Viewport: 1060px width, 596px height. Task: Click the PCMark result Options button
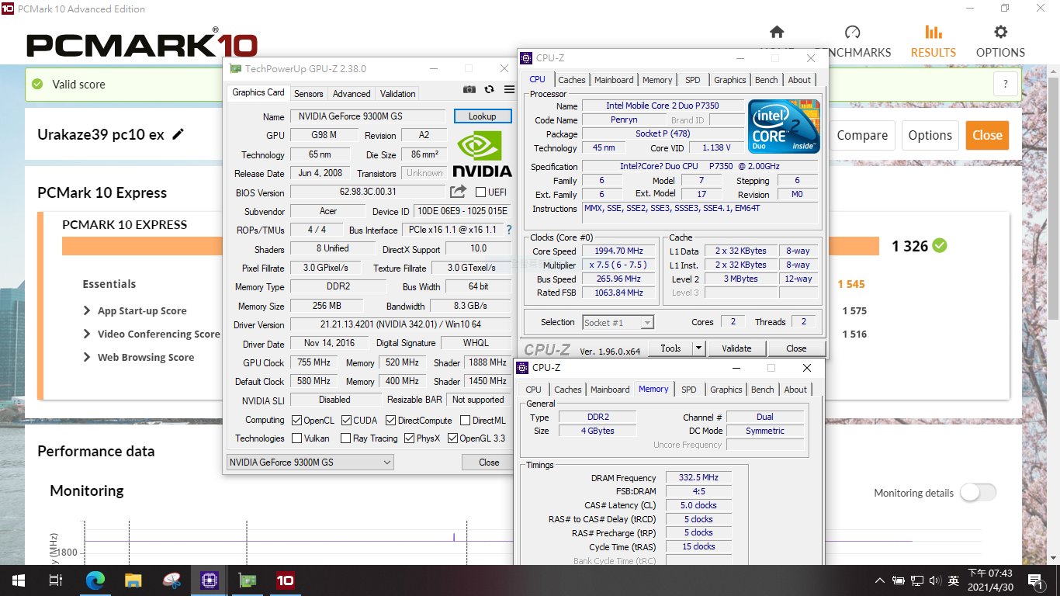(x=930, y=135)
